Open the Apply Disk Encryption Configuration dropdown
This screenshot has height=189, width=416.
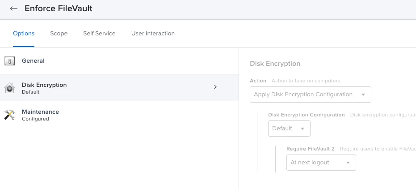pyautogui.click(x=311, y=94)
